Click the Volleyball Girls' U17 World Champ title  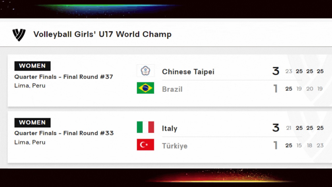(x=102, y=34)
